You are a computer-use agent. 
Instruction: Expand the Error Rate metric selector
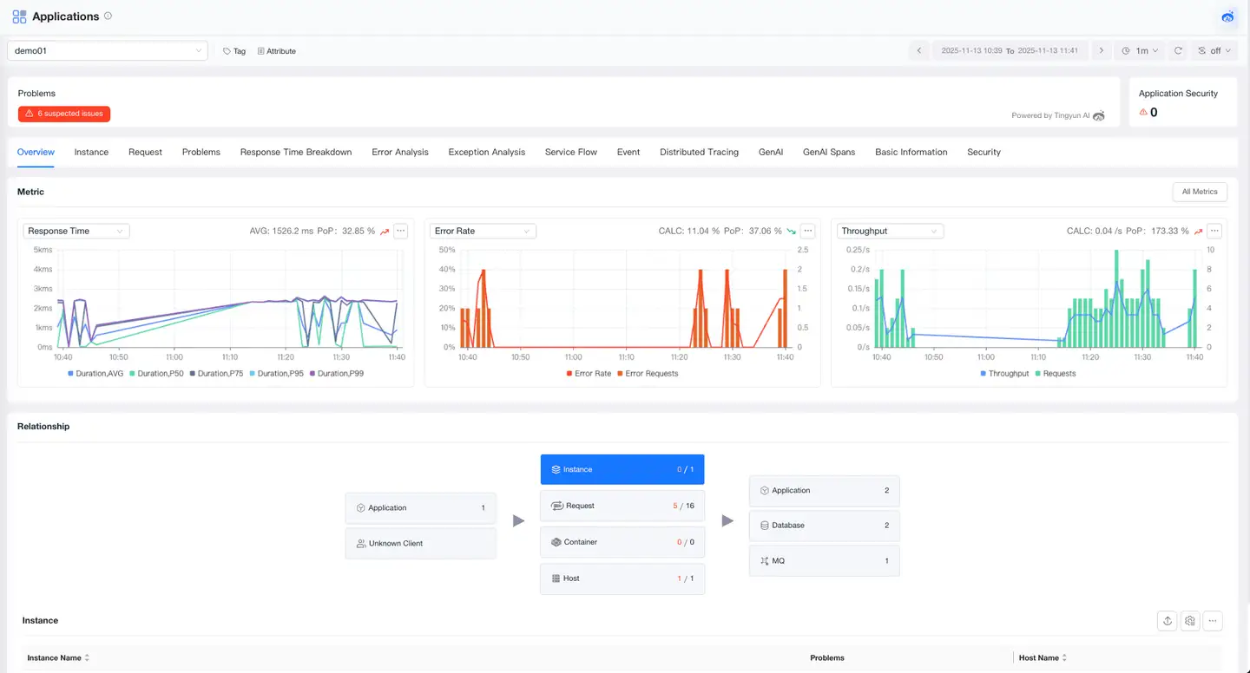pos(483,231)
